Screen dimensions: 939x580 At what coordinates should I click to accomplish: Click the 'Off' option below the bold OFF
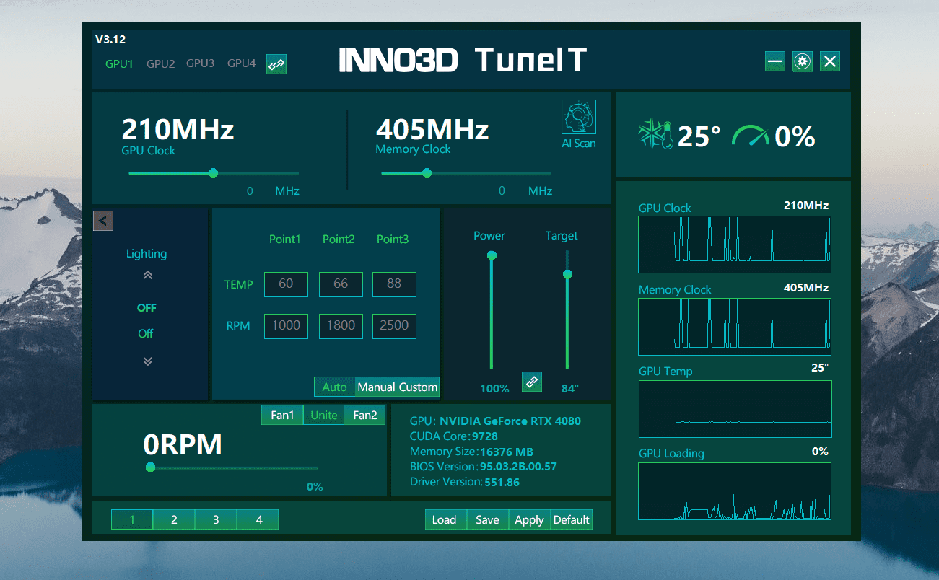146,333
